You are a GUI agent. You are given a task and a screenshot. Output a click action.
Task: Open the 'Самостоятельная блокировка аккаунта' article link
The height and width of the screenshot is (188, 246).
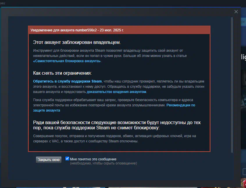(x=67, y=61)
